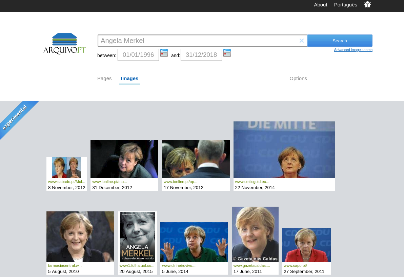Follow the www.gazetacaldas.... link

[252, 266]
